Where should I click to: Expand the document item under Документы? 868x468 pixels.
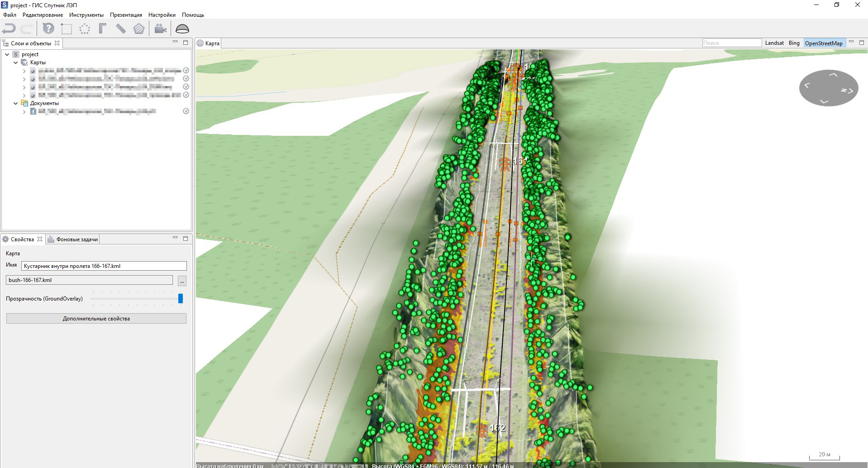(x=24, y=111)
